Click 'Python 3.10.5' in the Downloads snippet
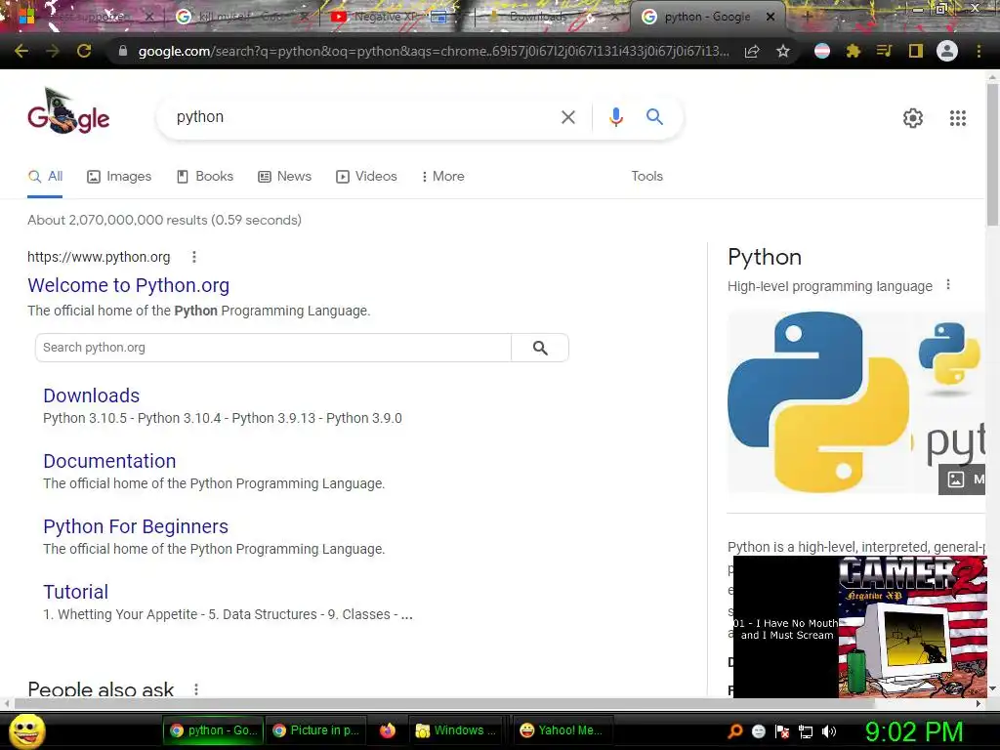 point(85,418)
